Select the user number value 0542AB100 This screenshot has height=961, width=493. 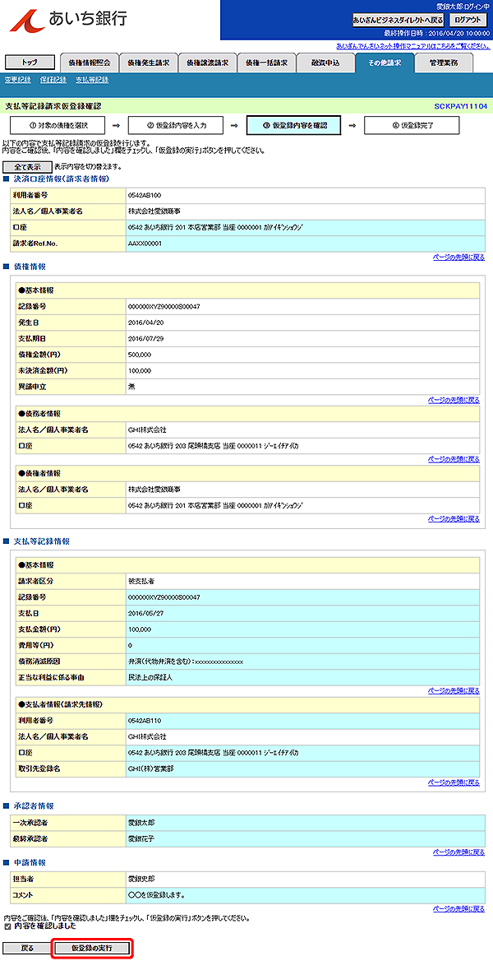[x=145, y=196]
